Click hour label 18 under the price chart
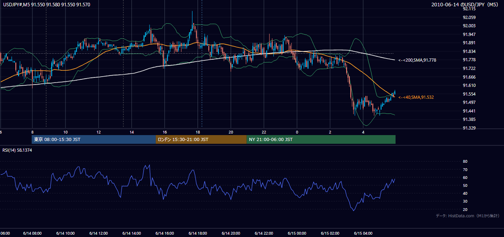Screen dimensions: 504x237 [198, 132]
